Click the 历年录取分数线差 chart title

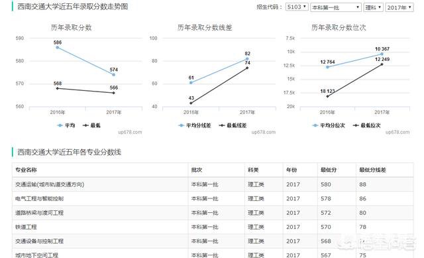(205, 27)
